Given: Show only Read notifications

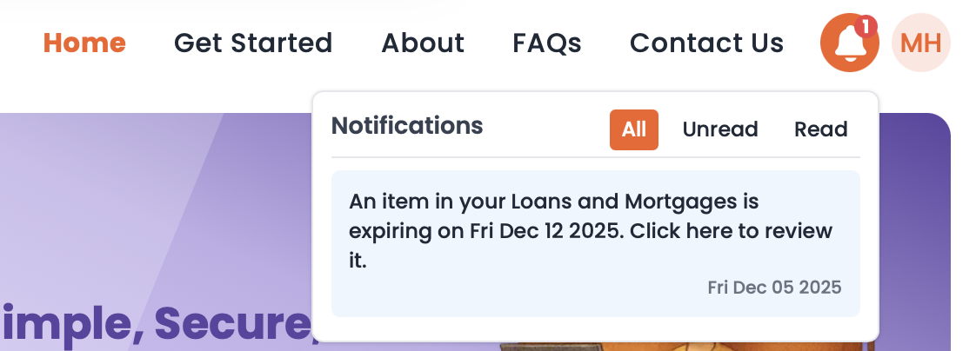Looking at the screenshot, I should [x=821, y=129].
